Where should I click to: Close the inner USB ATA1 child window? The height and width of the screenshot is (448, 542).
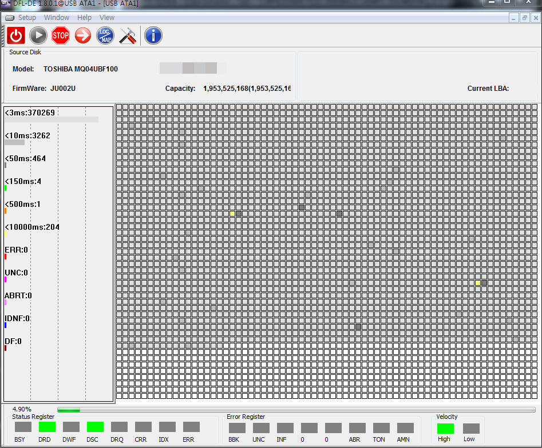[536, 18]
